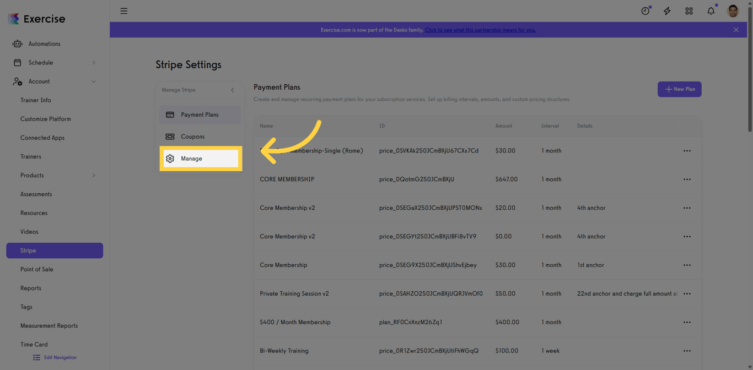Open actions menu for CORE MEMBERSHIP row
The height and width of the screenshot is (370, 753).
click(687, 179)
